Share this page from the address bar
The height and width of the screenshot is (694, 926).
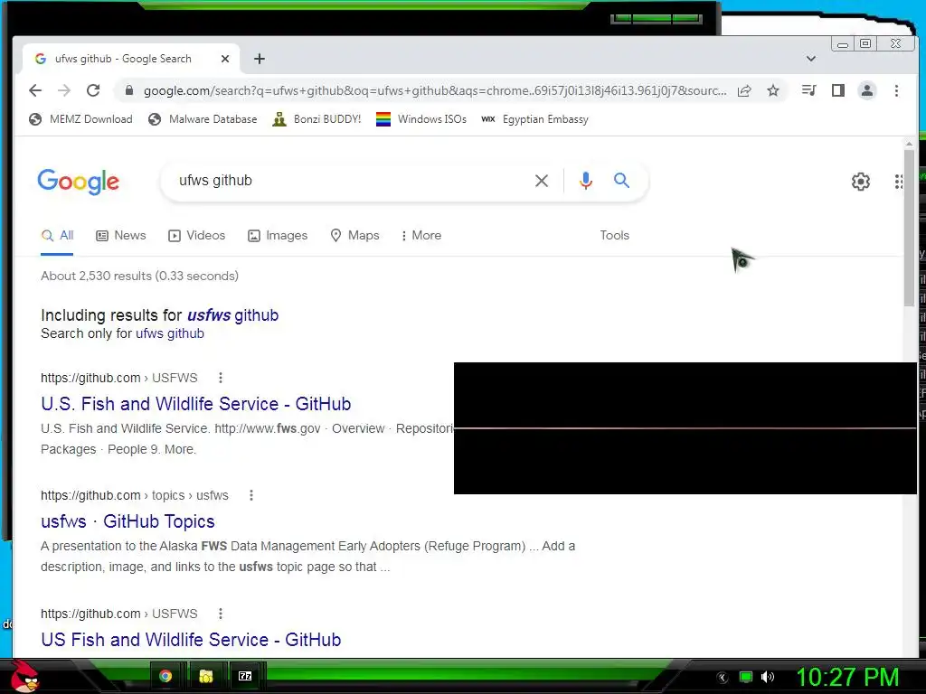pyautogui.click(x=744, y=90)
